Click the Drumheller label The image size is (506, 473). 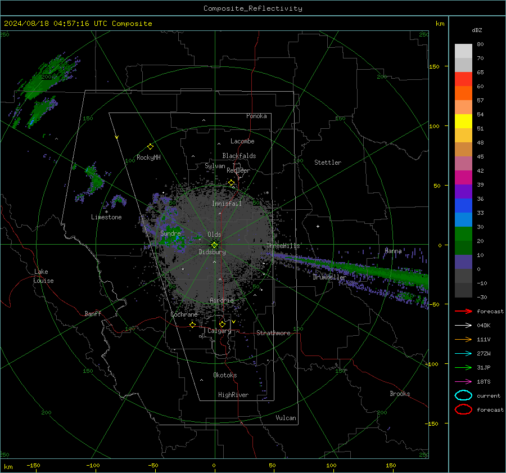(x=329, y=277)
